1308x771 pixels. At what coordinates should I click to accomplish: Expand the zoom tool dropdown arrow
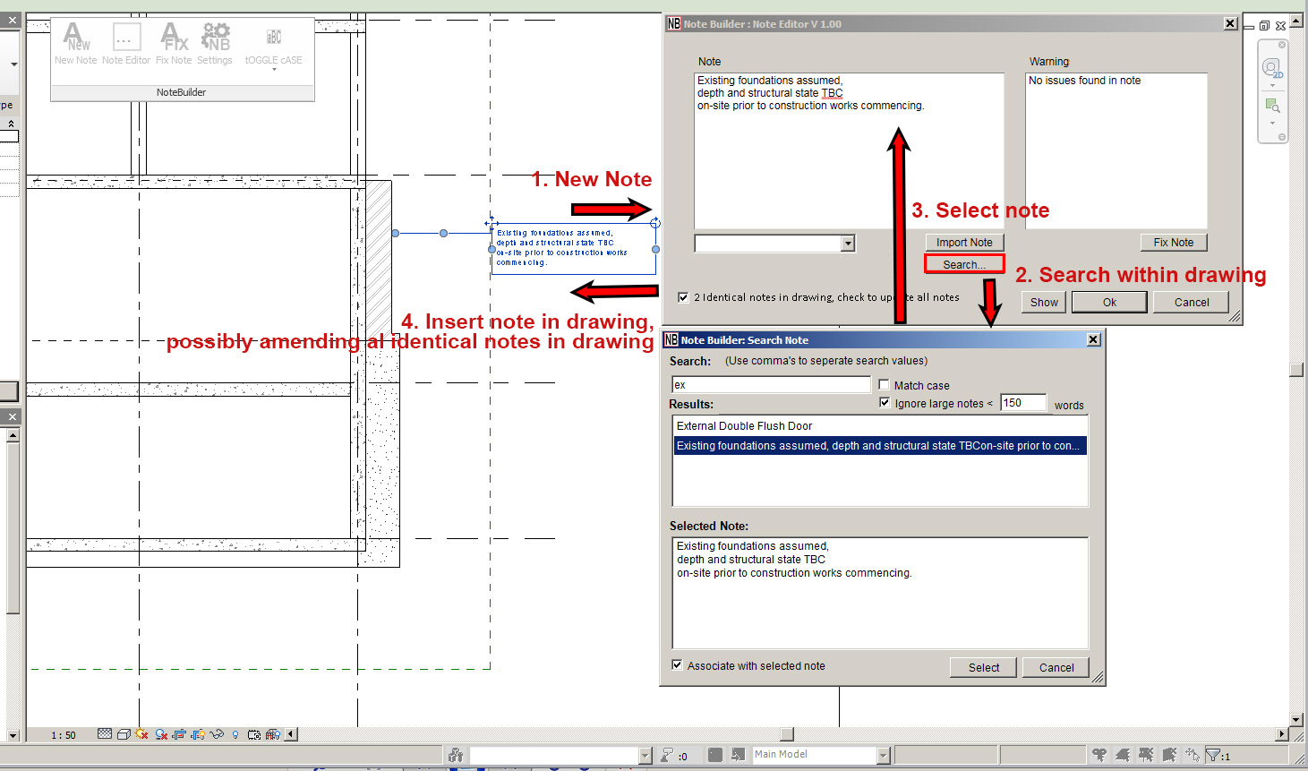[x=1272, y=124]
